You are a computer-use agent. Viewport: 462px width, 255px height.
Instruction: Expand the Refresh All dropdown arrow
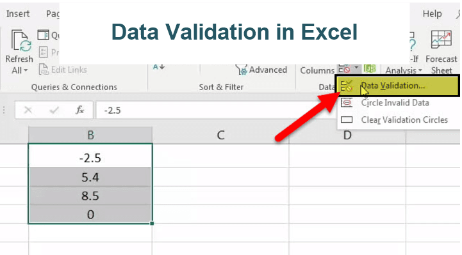pyautogui.click(x=26, y=70)
